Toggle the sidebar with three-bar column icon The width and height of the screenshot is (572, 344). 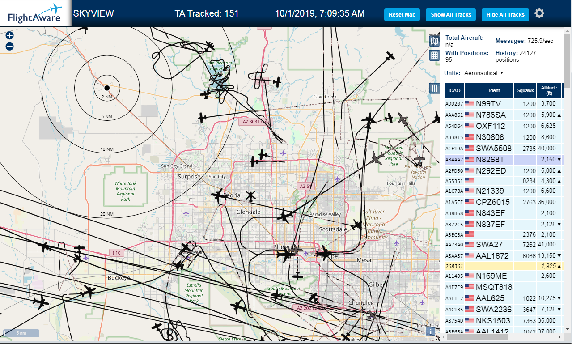click(x=434, y=88)
